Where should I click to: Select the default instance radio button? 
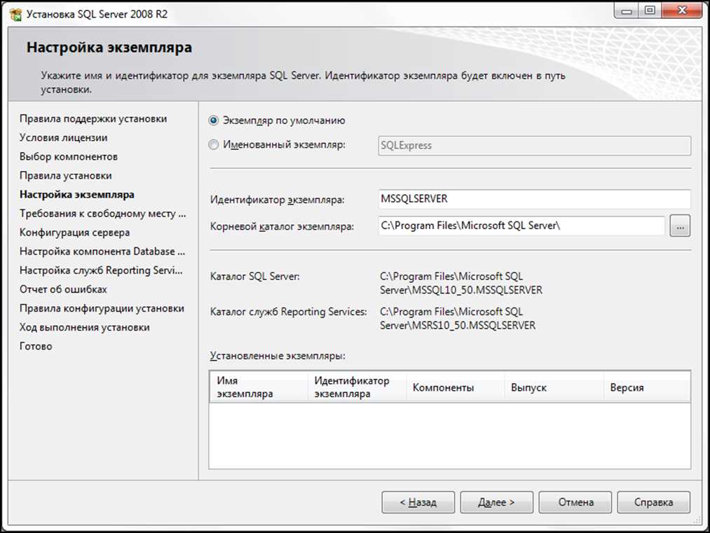tap(214, 120)
